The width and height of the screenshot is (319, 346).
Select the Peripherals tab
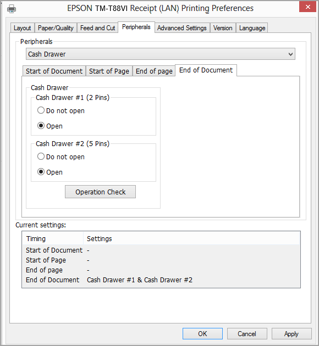136,27
